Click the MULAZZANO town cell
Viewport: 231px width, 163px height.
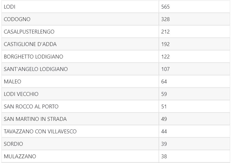[20, 156]
